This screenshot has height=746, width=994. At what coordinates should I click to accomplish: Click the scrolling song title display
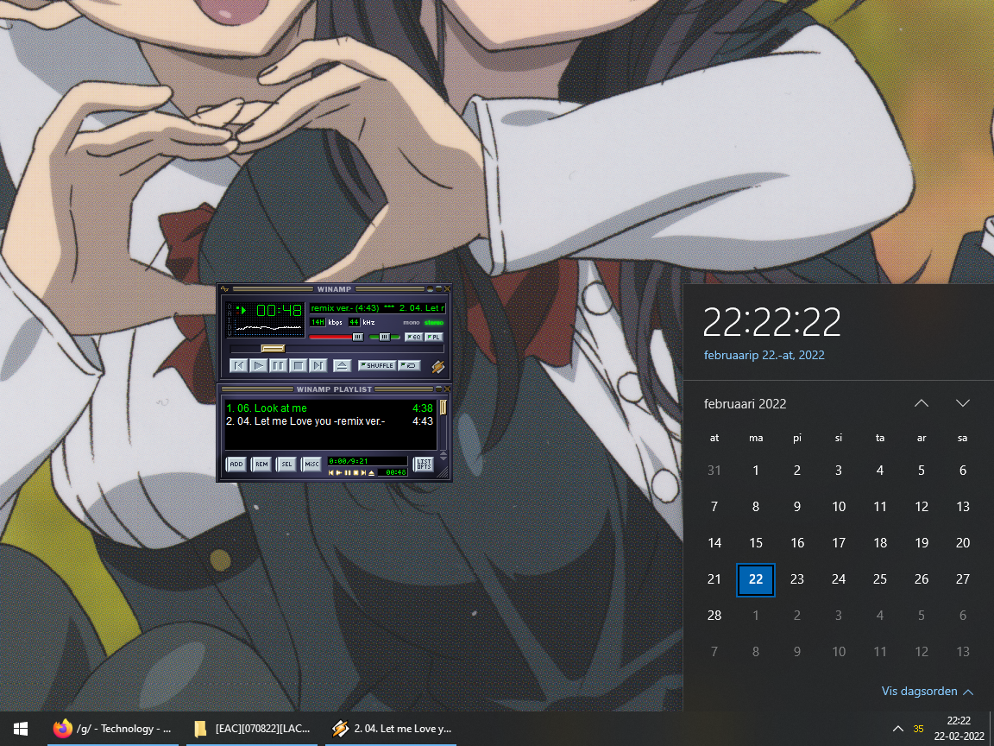pos(378,308)
